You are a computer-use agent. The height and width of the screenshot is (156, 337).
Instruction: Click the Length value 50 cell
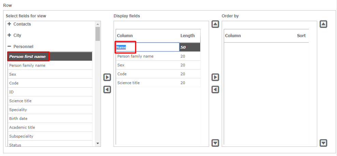[x=190, y=47]
